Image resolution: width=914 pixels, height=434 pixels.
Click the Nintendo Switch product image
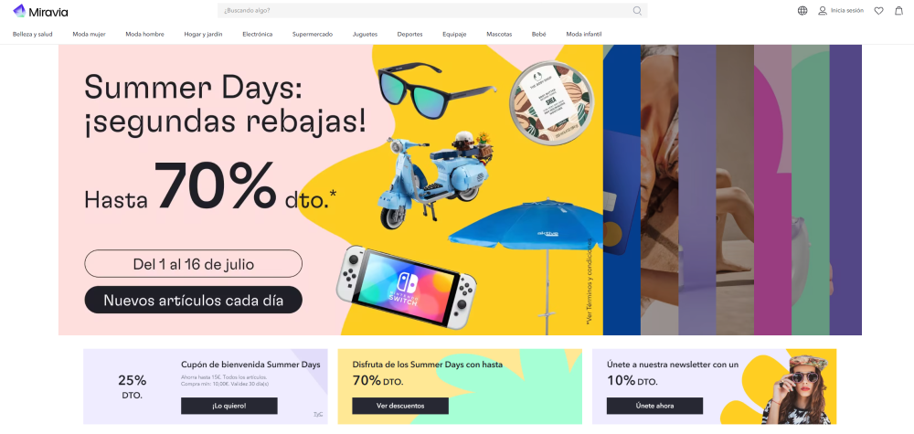point(407,287)
